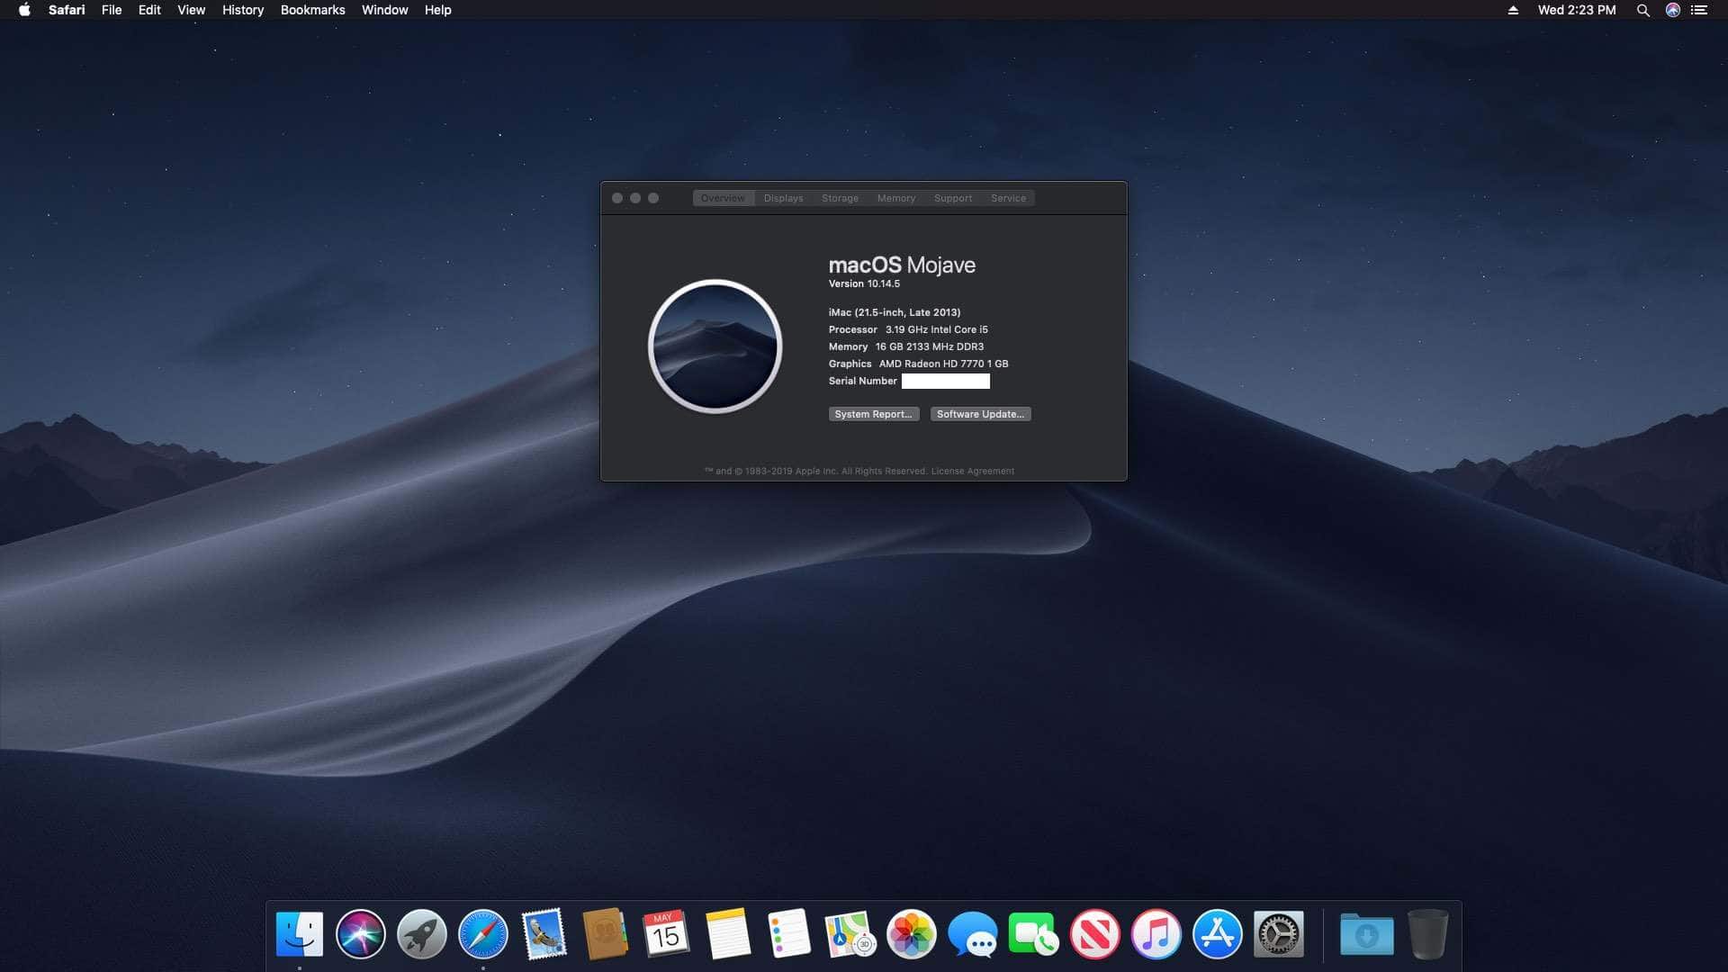Open Messages app in Dock
The height and width of the screenshot is (972, 1728).
pyautogui.click(x=972, y=934)
